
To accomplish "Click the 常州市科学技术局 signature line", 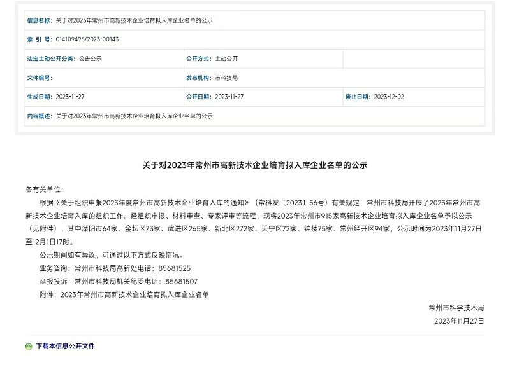I will pos(456,307).
